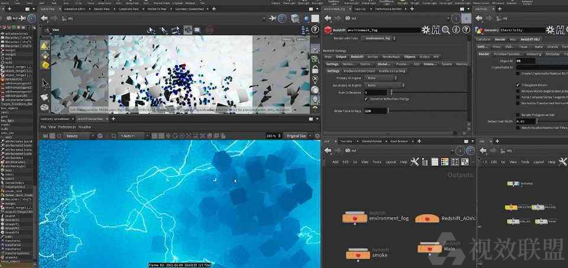Open Preferences menu in Redshift RenderView
The height and width of the screenshot is (268, 568).
[x=67, y=128]
